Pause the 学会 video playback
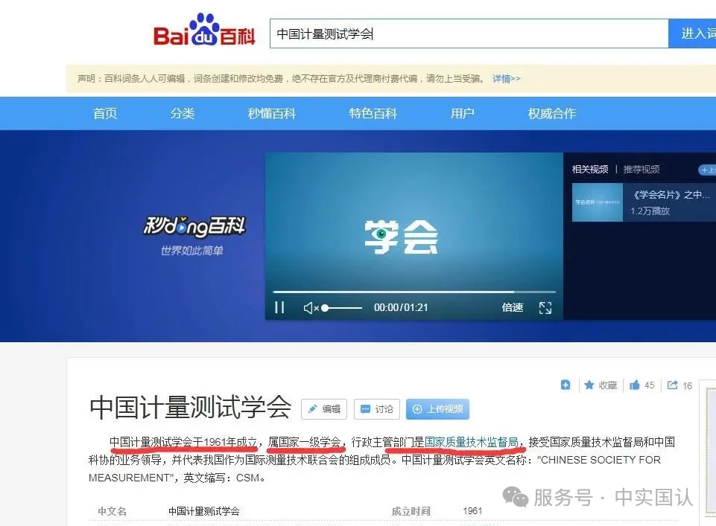Image resolution: width=716 pixels, height=526 pixels. pos(280,307)
